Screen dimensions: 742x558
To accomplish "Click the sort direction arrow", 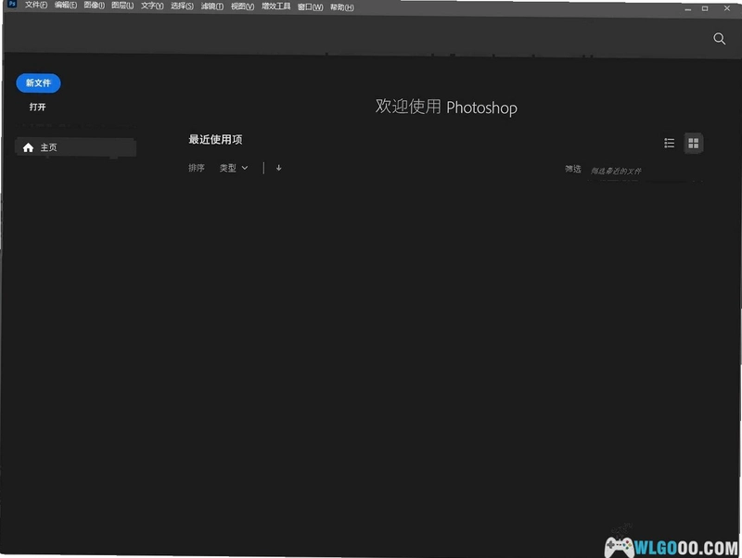I will click(x=279, y=168).
